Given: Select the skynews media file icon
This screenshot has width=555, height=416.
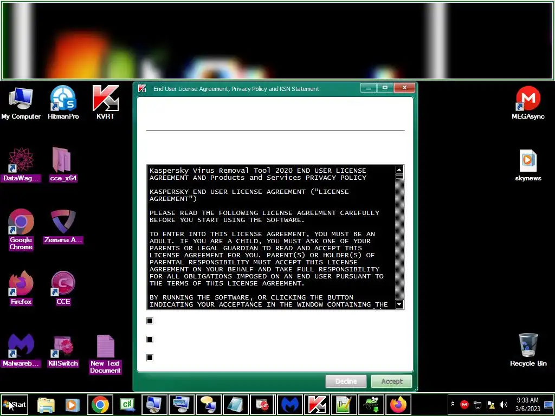Looking at the screenshot, I should pyautogui.click(x=528, y=165).
